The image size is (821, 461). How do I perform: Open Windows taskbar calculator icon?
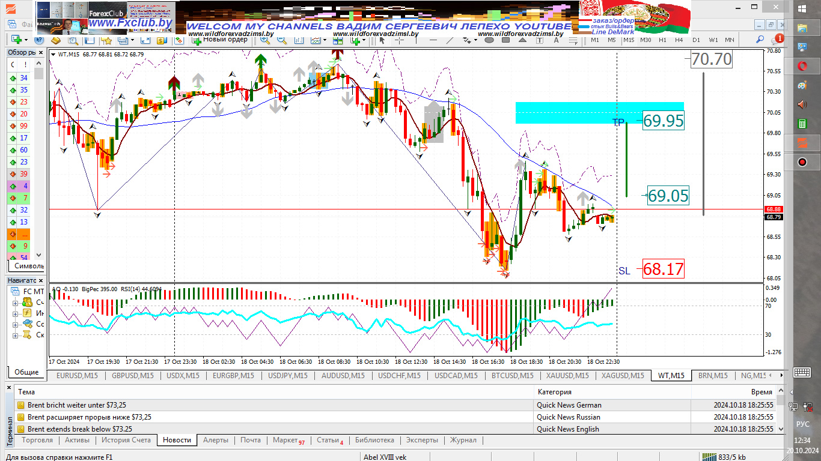802,124
